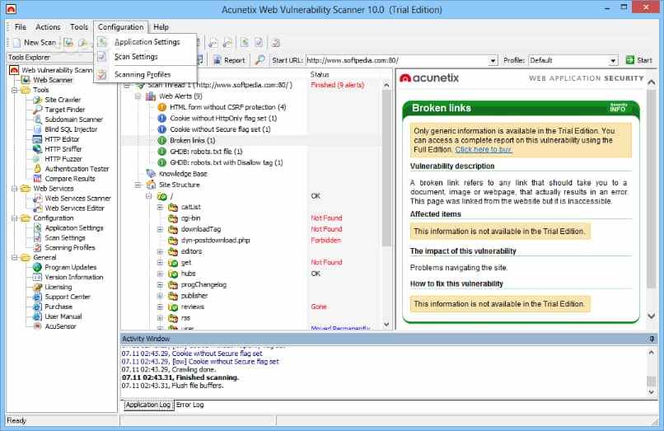Image resolution: width=664 pixels, height=431 pixels.
Task: Collapse the Tools folder in explorer
Action: [x=15, y=91]
